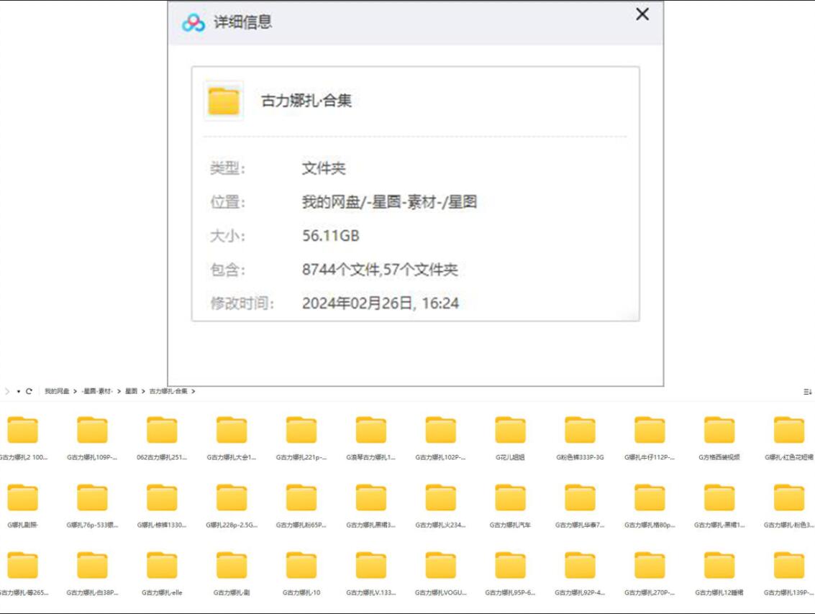Select the G古力娜扎92P-4 folder
Viewport: 815px width, 614px height.
pyautogui.click(x=580, y=574)
